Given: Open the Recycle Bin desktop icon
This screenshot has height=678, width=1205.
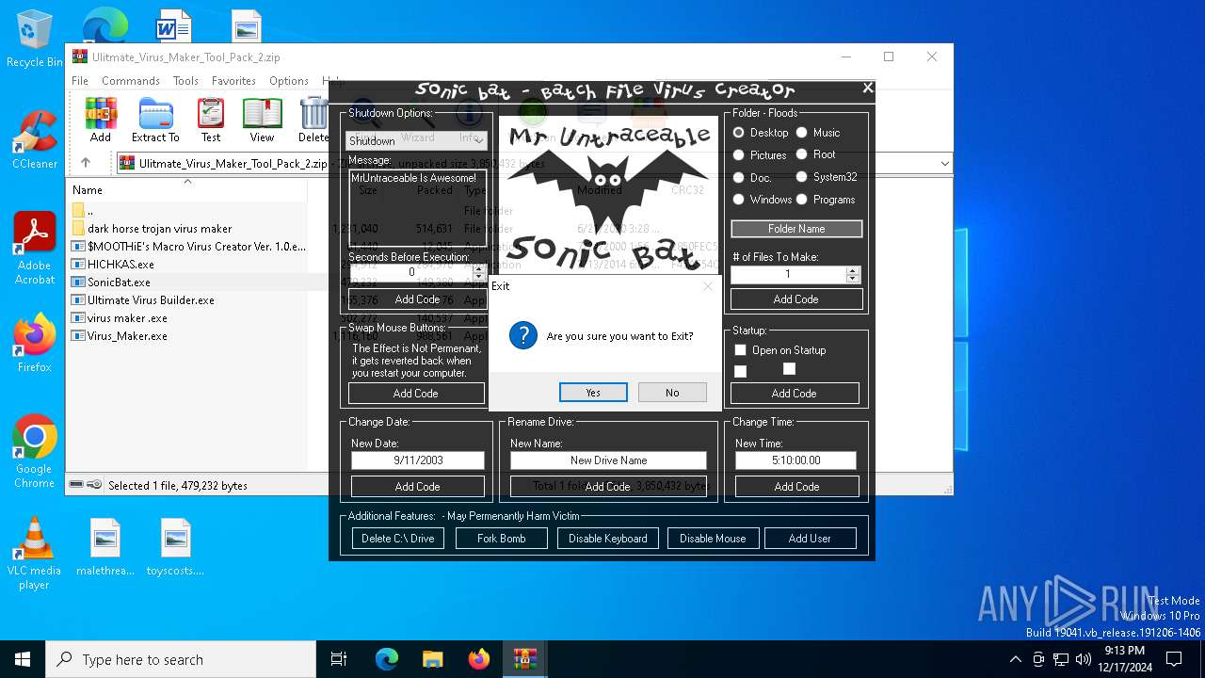Looking at the screenshot, I should click(x=34, y=40).
